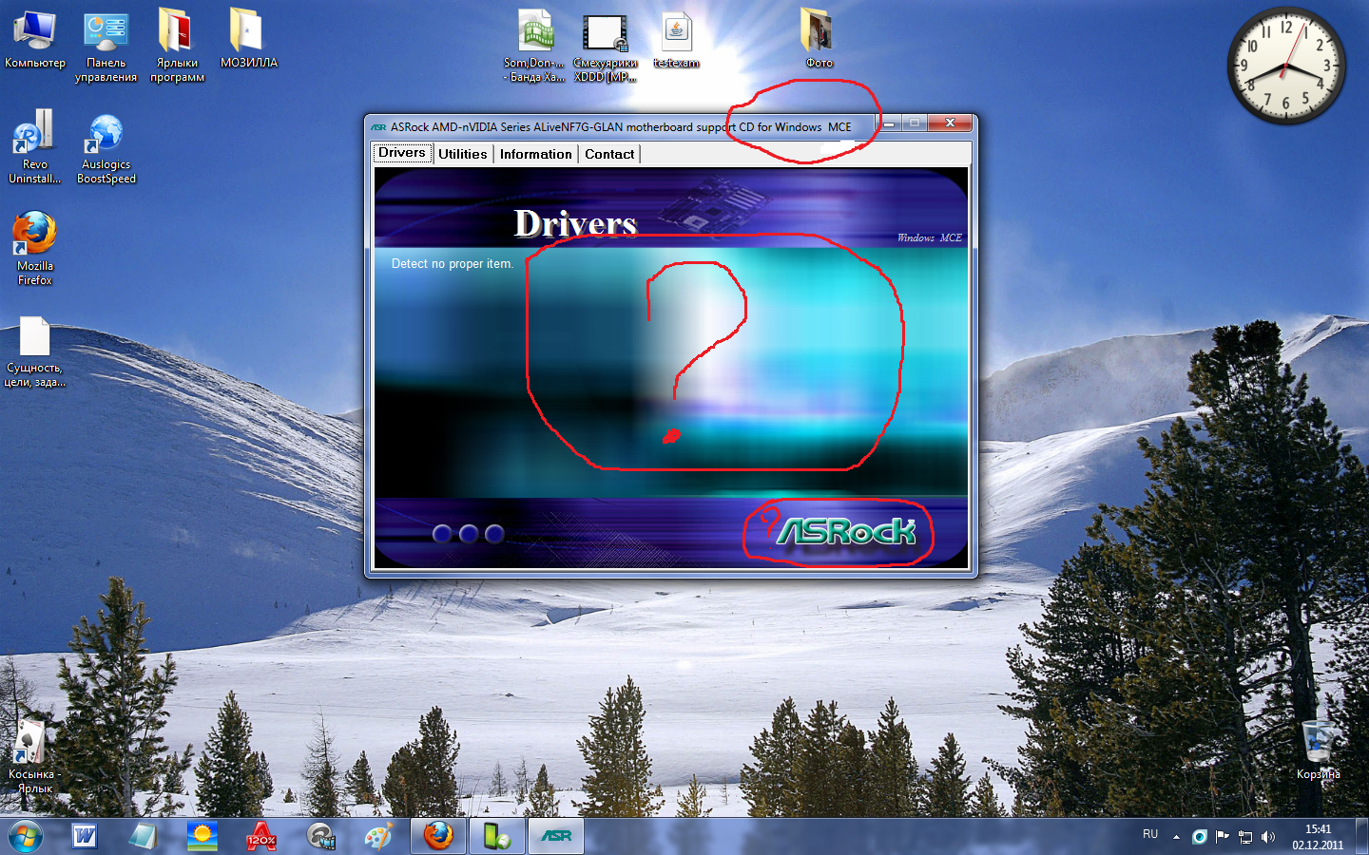Image resolution: width=1369 pixels, height=855 pixels.
Task: Click the ASRock logo in the installer
Action: click(845, 532)
